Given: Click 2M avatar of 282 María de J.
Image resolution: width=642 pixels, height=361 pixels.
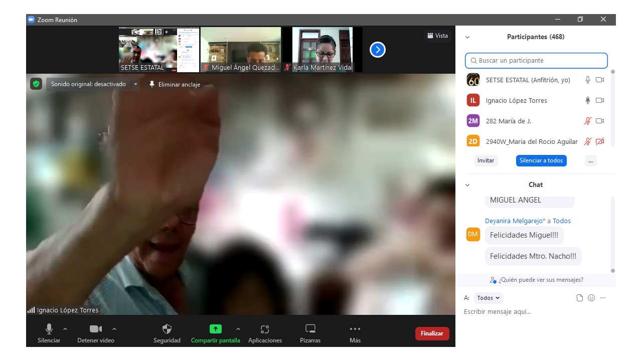Looking at the screenshot, I should click(x=473, y=121).
